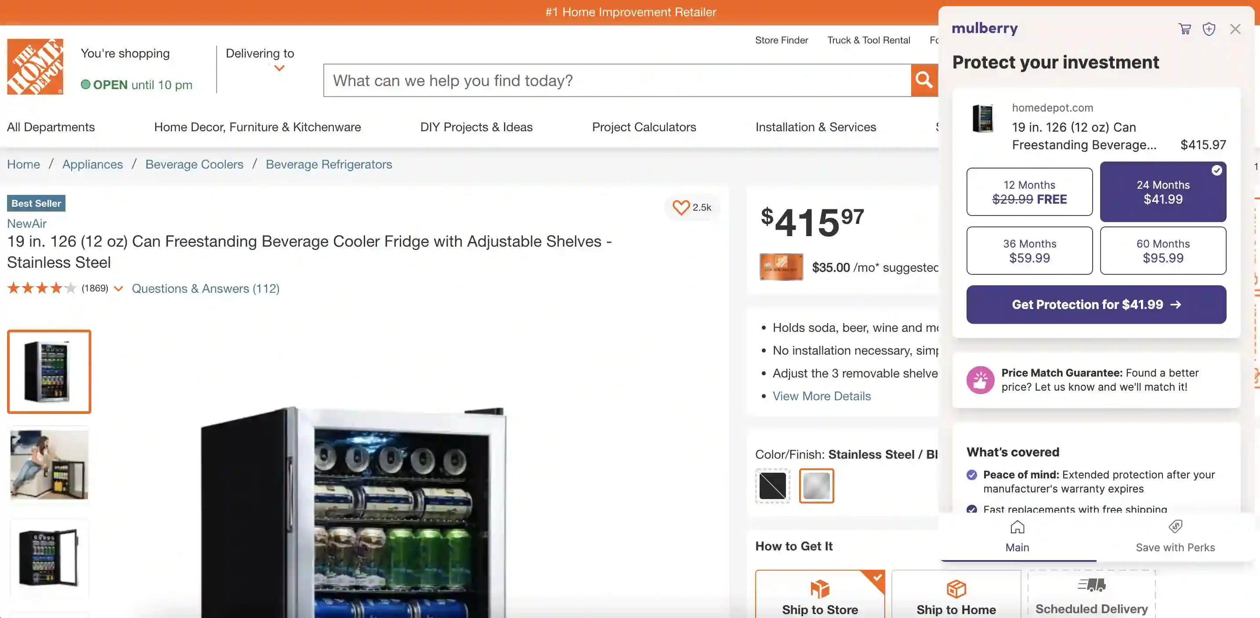Click the Scheduled Delivery truck icon

coord(1092,584)
